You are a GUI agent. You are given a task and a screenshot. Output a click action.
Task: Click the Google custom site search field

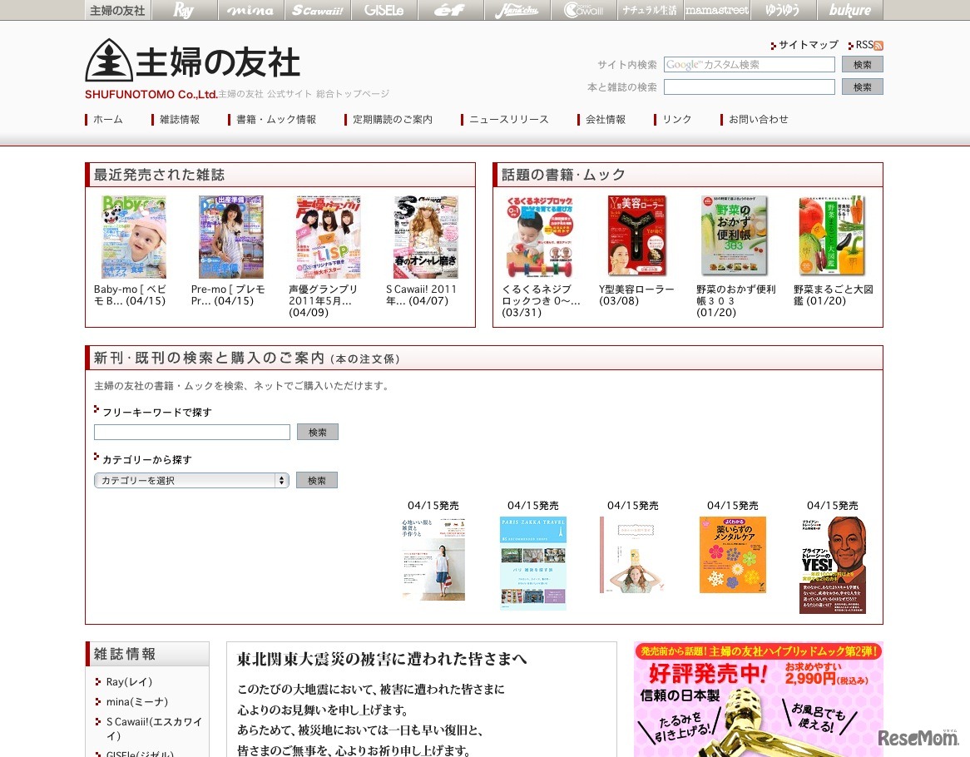coord(750,64)
